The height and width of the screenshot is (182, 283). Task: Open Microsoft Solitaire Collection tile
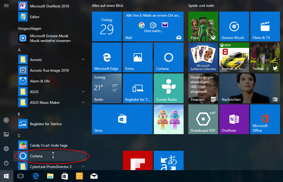pyautogui.click(x=203, y=57)
